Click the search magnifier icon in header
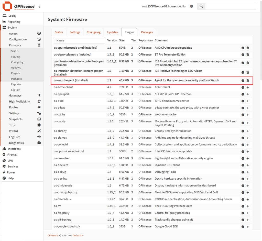 [x=201, y=6]
